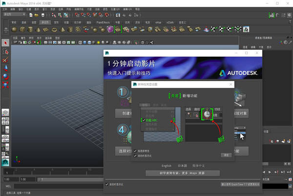293x196 pixels.
Task: Toggle select by component type
Action: (x=66, y=15)
